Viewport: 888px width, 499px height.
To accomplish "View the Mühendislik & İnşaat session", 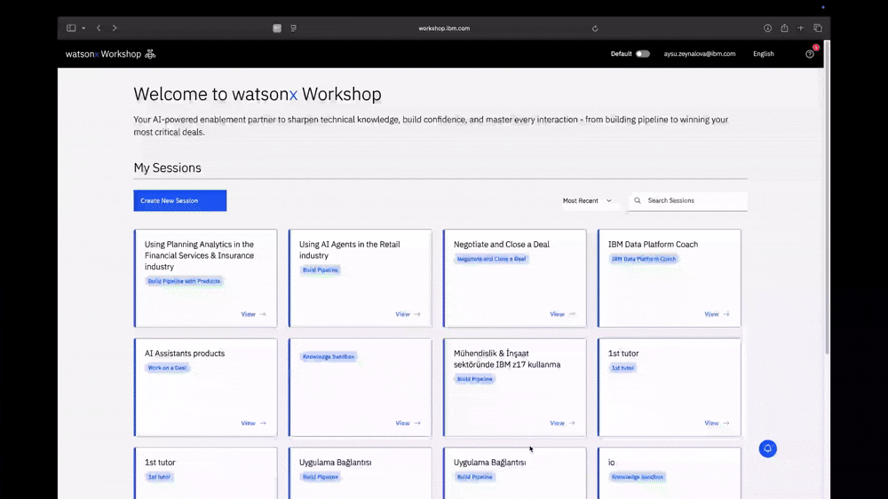I will [x=562, y=424].
